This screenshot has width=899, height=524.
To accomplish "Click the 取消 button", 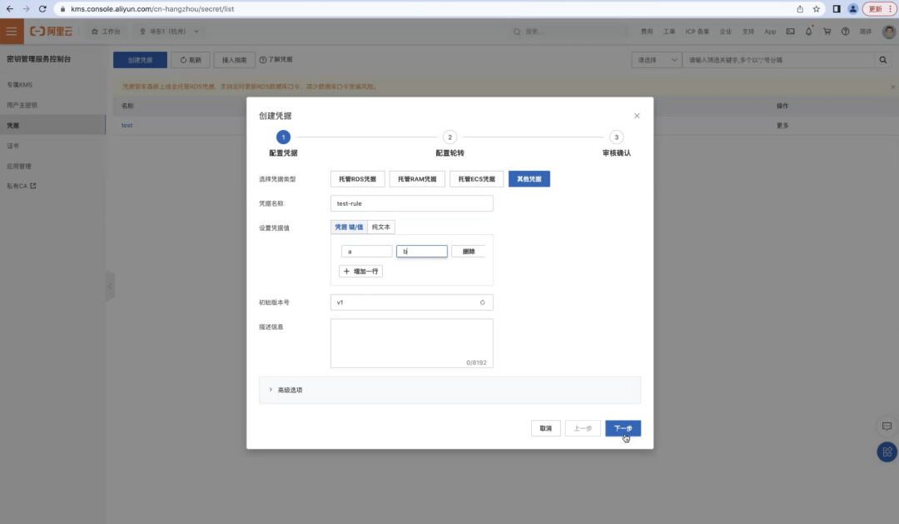I will pos(545,428).
